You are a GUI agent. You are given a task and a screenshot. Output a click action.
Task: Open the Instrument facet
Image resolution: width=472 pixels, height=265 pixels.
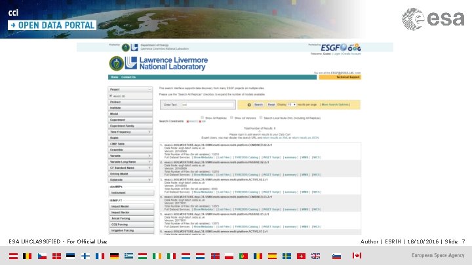point(131,193)
